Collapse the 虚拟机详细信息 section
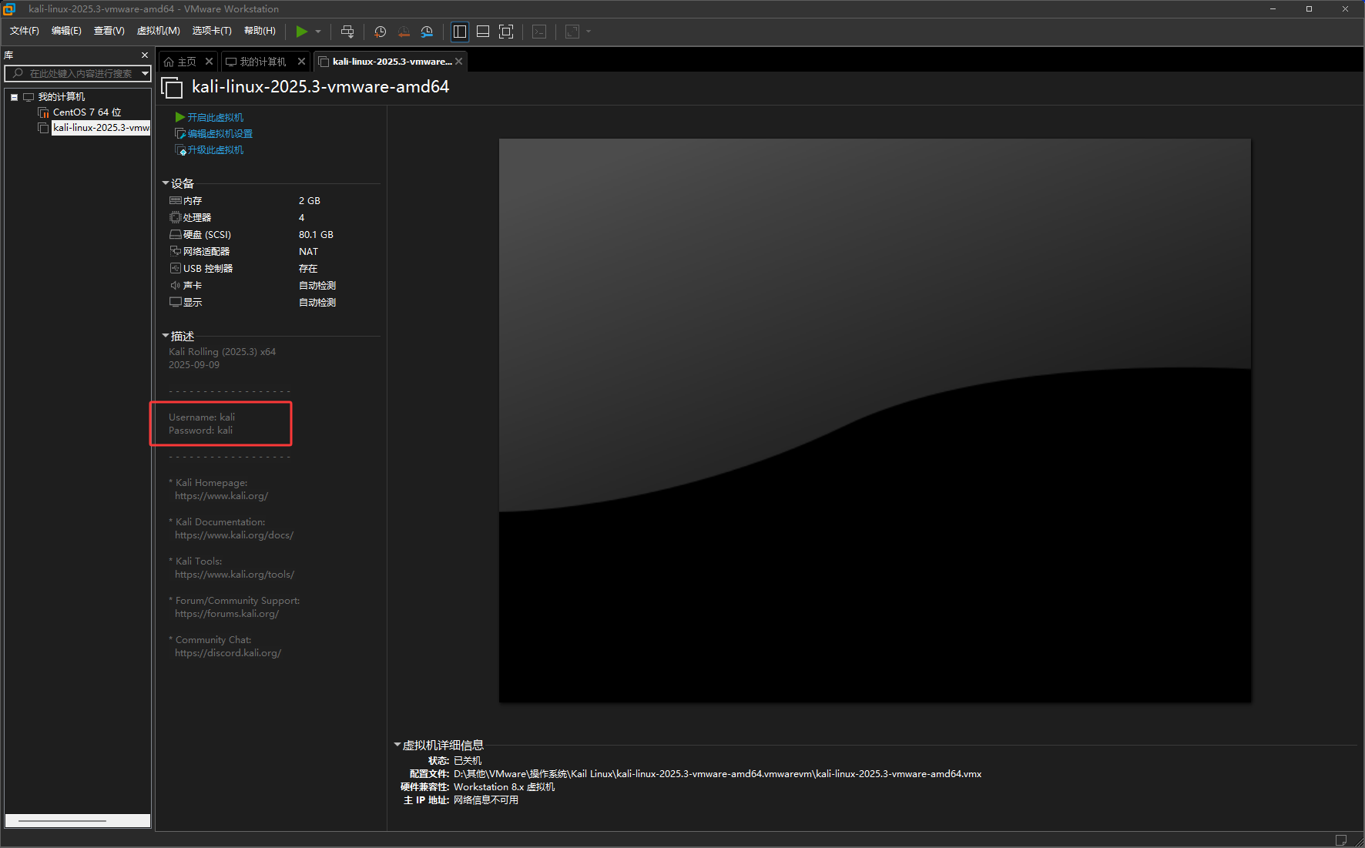This screenshot has width=1365, height=848. 397,745
